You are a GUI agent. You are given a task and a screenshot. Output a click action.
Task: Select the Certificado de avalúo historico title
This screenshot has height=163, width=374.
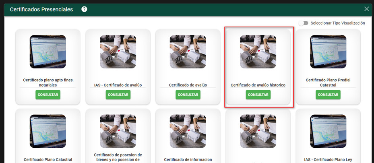(258, 85)
